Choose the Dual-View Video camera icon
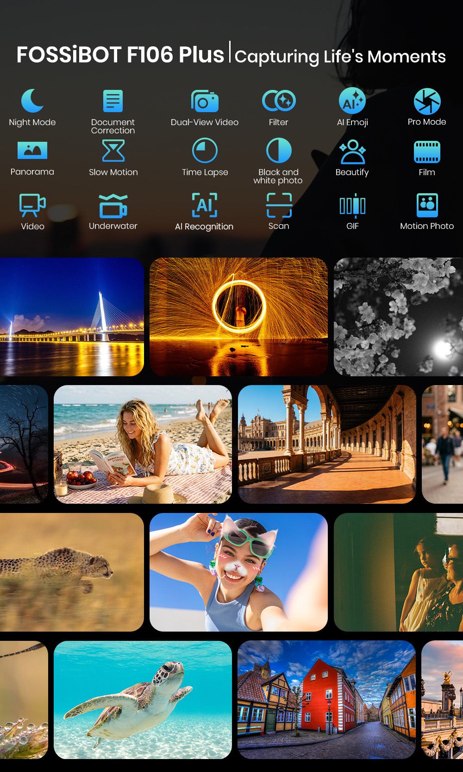 (x=205, y=101)
